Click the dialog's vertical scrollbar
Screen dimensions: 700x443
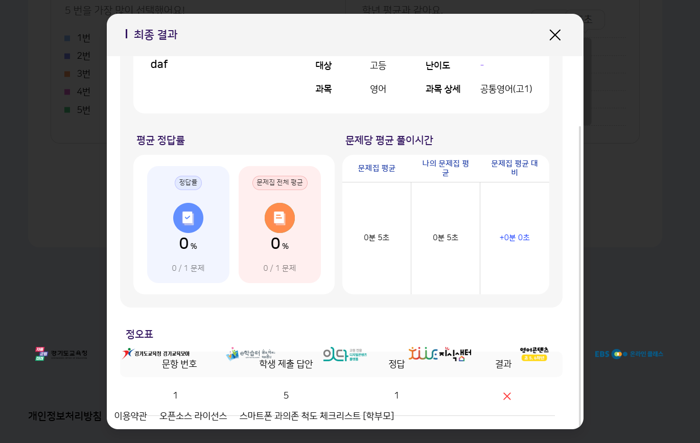pos(579,255)
